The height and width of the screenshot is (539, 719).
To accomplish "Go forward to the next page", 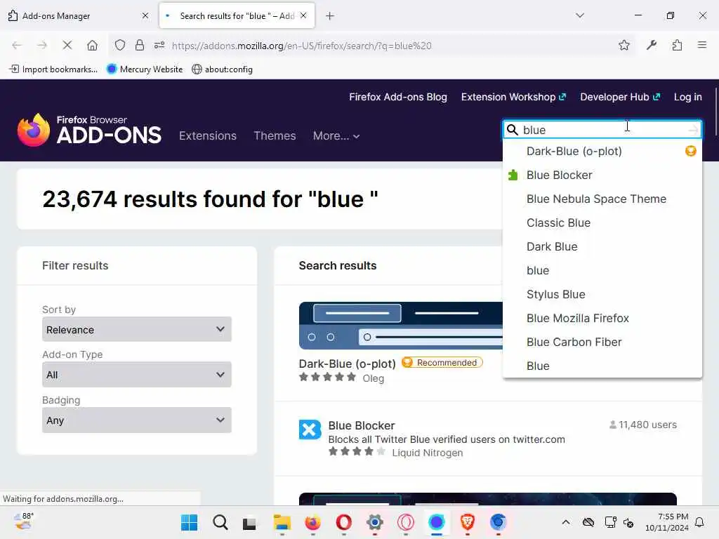I will (41, 45).
